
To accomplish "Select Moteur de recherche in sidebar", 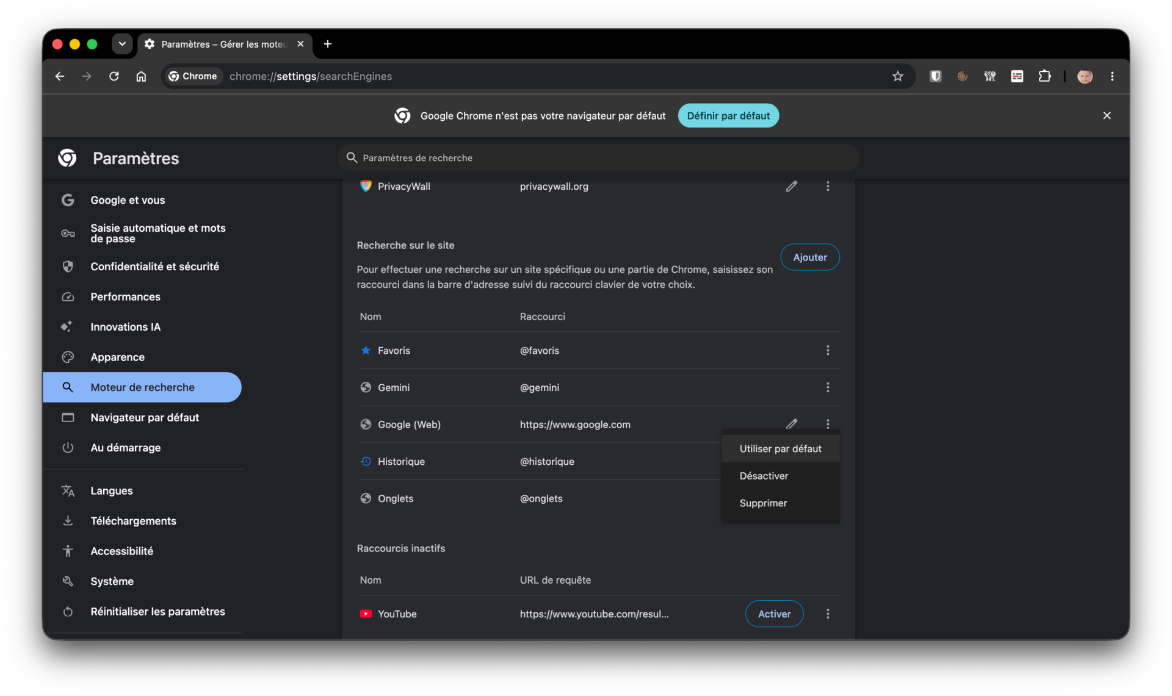I will coord(142,387).
